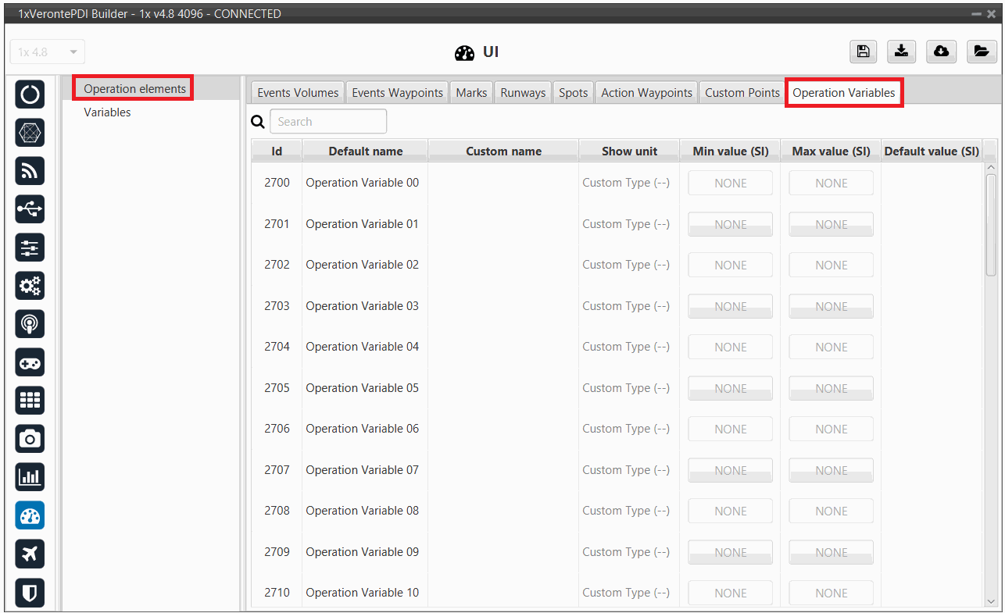Click the Search input field
1005x613 pixels.
point(328,122)
